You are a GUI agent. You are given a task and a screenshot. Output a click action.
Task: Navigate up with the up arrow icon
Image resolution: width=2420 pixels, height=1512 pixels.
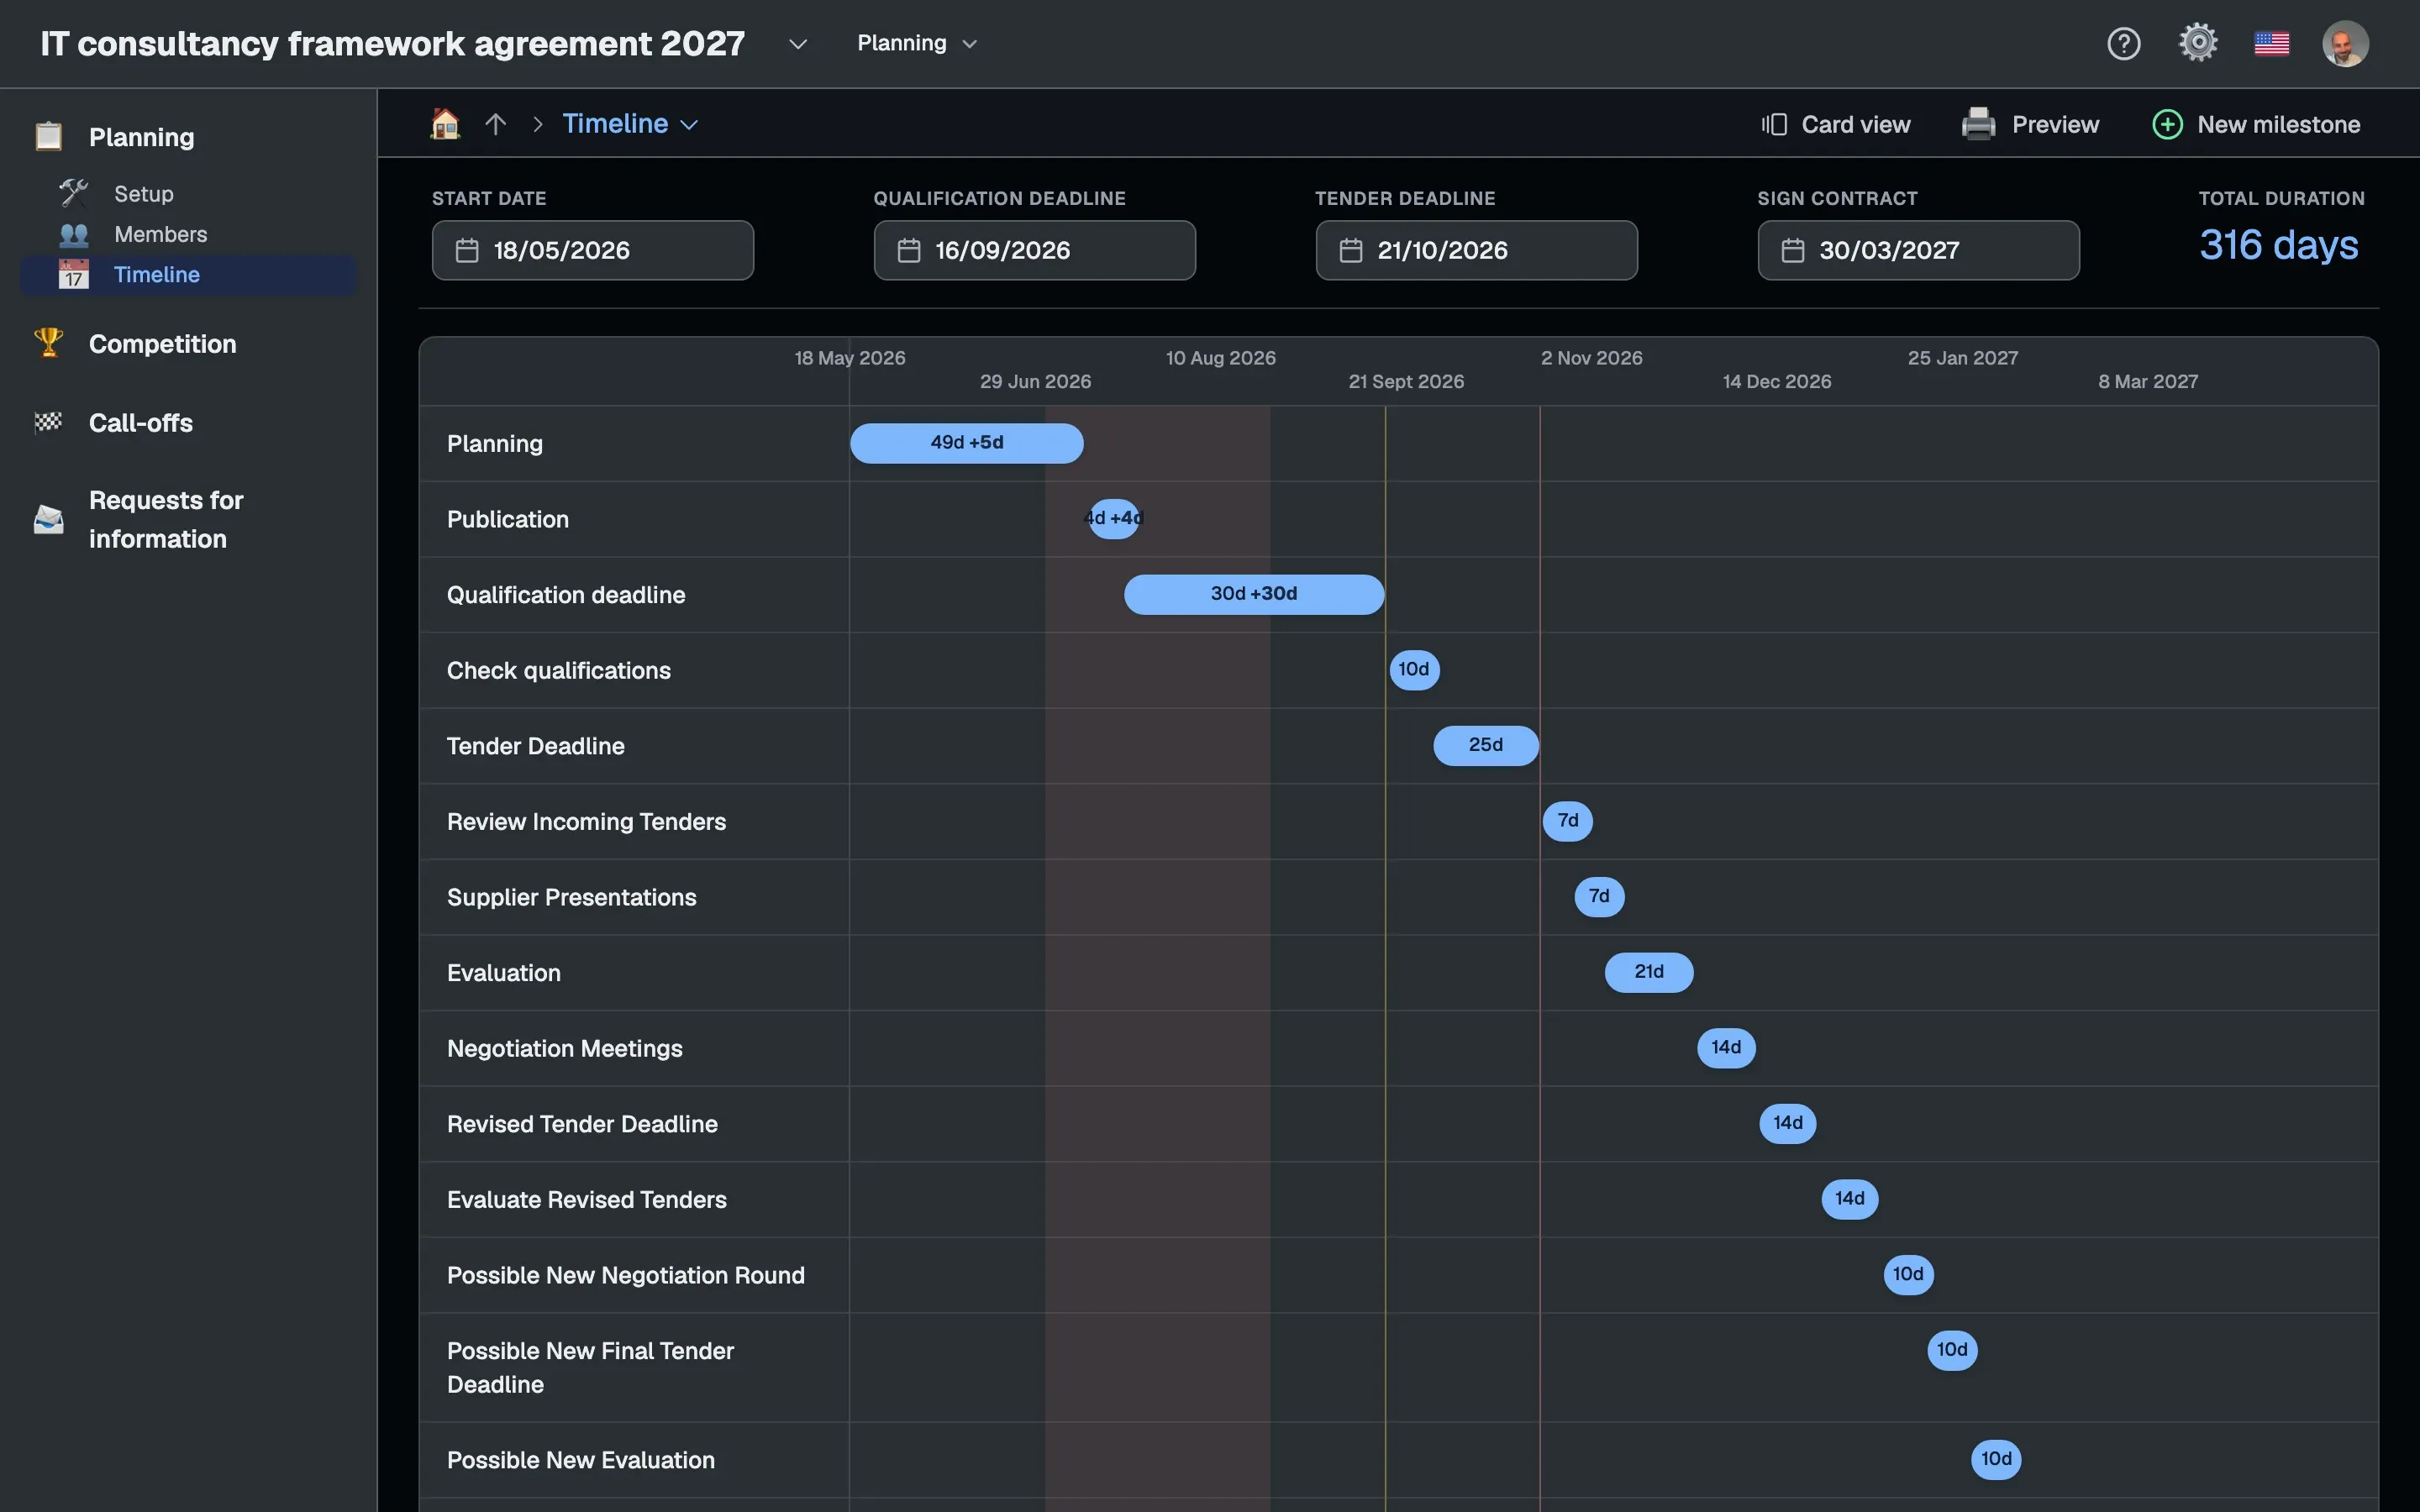click(x=496, y=124)
